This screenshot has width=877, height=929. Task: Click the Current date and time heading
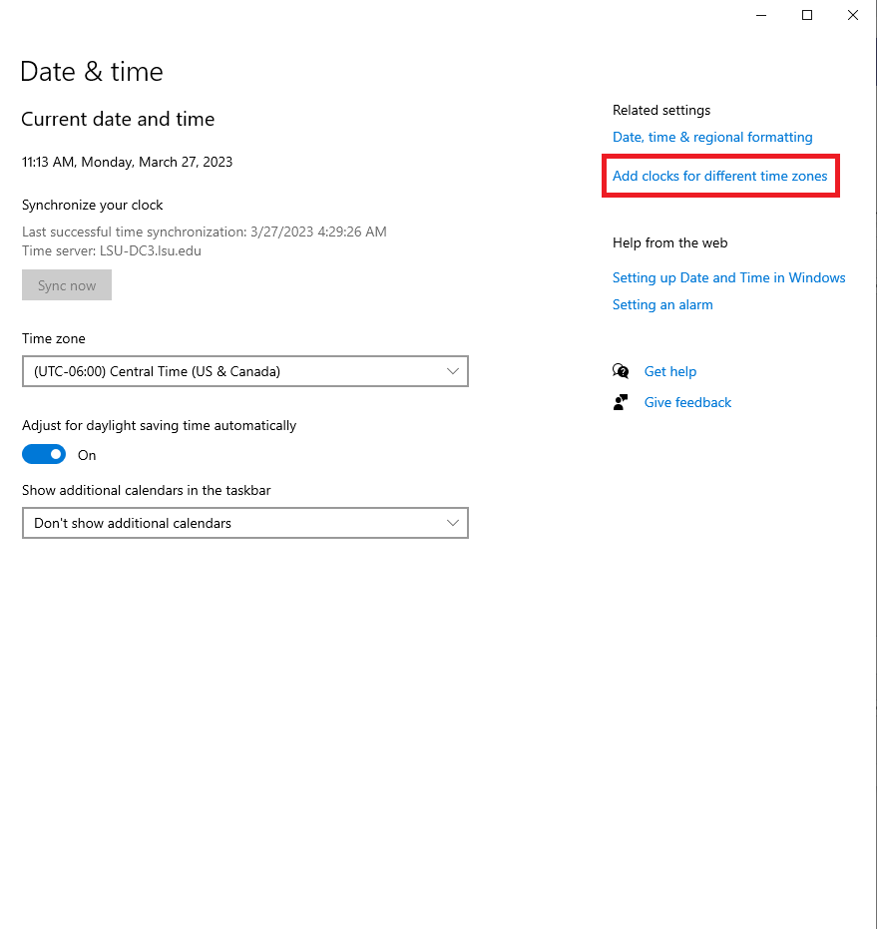(118, 119)
